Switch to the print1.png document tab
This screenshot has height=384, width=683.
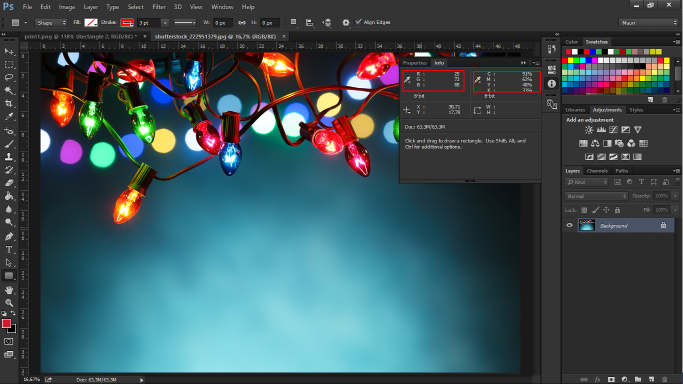pos(80,36)
